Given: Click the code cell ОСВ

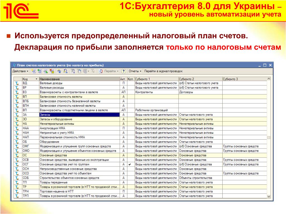Looking at the screenshot, I should (30, 160).
